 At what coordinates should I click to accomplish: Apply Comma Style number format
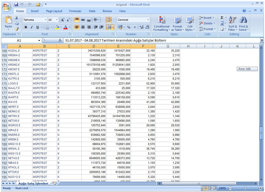click(x=135, y=27)
